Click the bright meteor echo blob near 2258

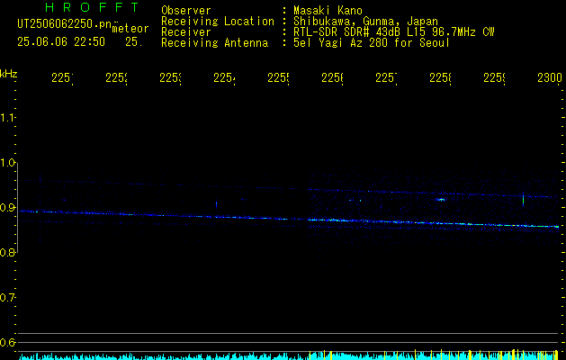point(440,199)
